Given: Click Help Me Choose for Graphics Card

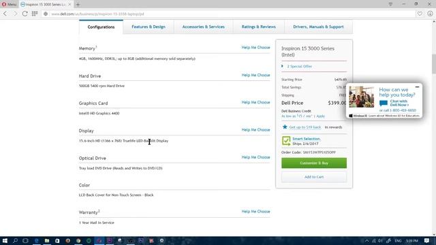Looking at the screenshot, I should click(255, 102).
